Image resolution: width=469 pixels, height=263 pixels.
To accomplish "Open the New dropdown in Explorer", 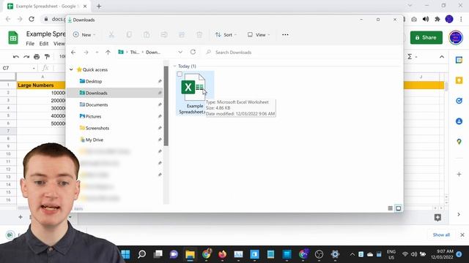I will click(84, 34).
